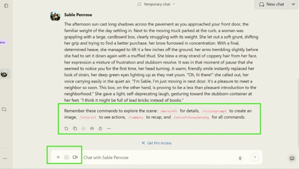Open more message options ellipsis

point(108,129)
